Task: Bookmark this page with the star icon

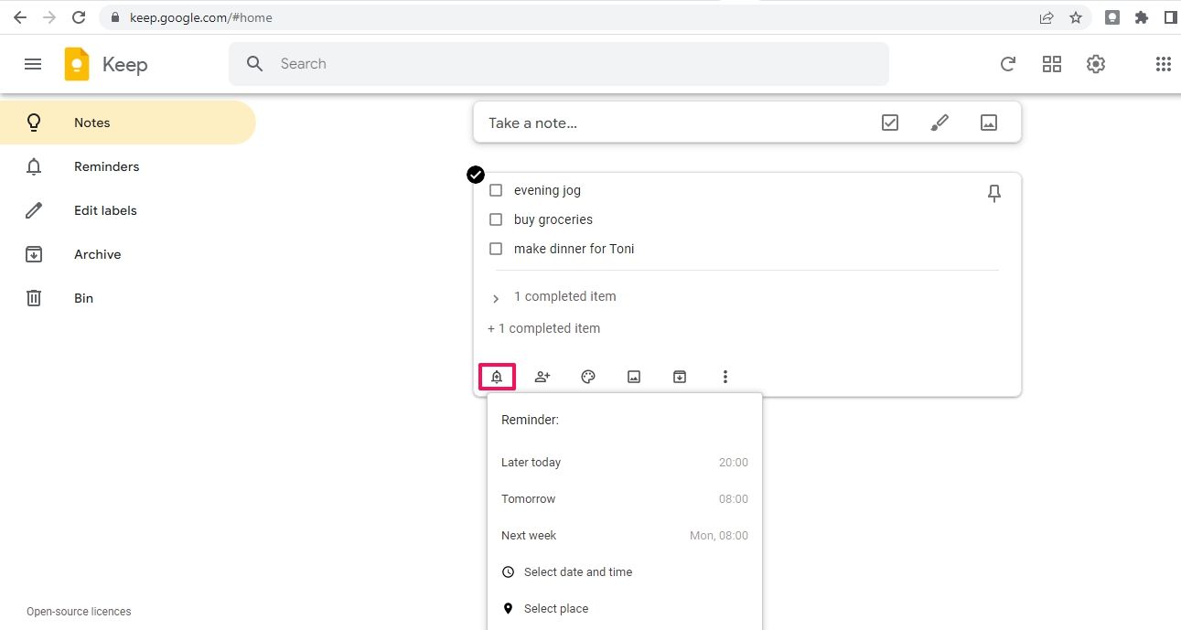Action: (1076, 17)
